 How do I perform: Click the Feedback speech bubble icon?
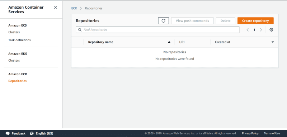point(8,133)
